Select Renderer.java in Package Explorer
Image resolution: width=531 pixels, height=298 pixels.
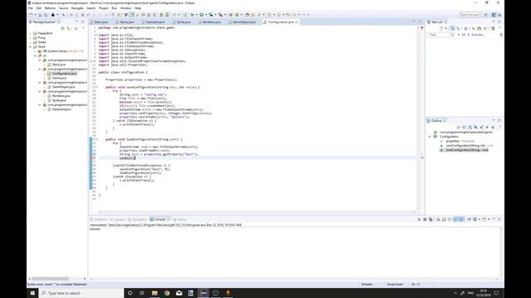[61, 96]
